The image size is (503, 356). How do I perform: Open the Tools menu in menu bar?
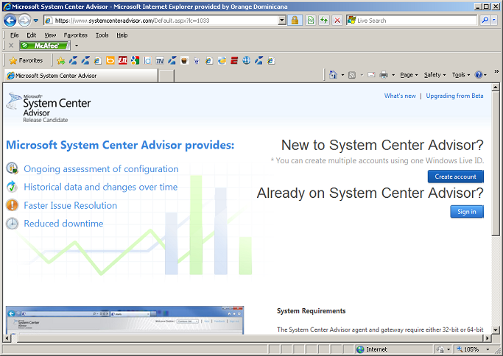pyautogui.click(x=102, y=35)
